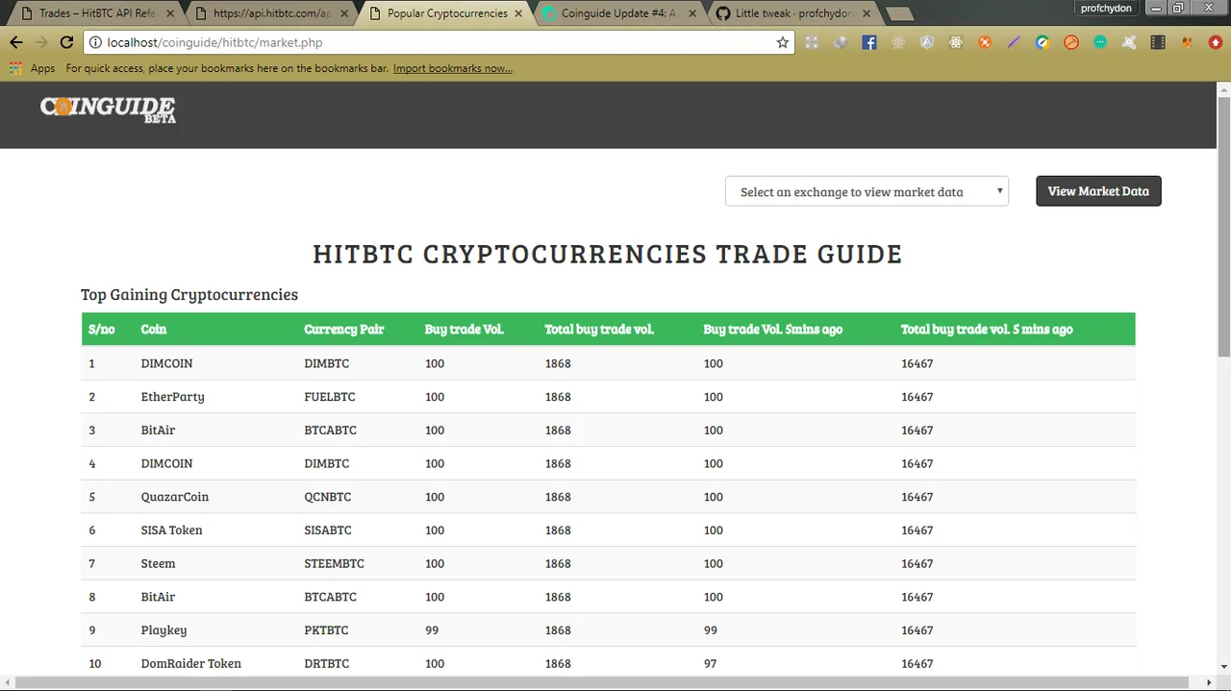
Task: Click the PKTBTC currency pair
Action: pyautogui.click(x=326, y=630)
